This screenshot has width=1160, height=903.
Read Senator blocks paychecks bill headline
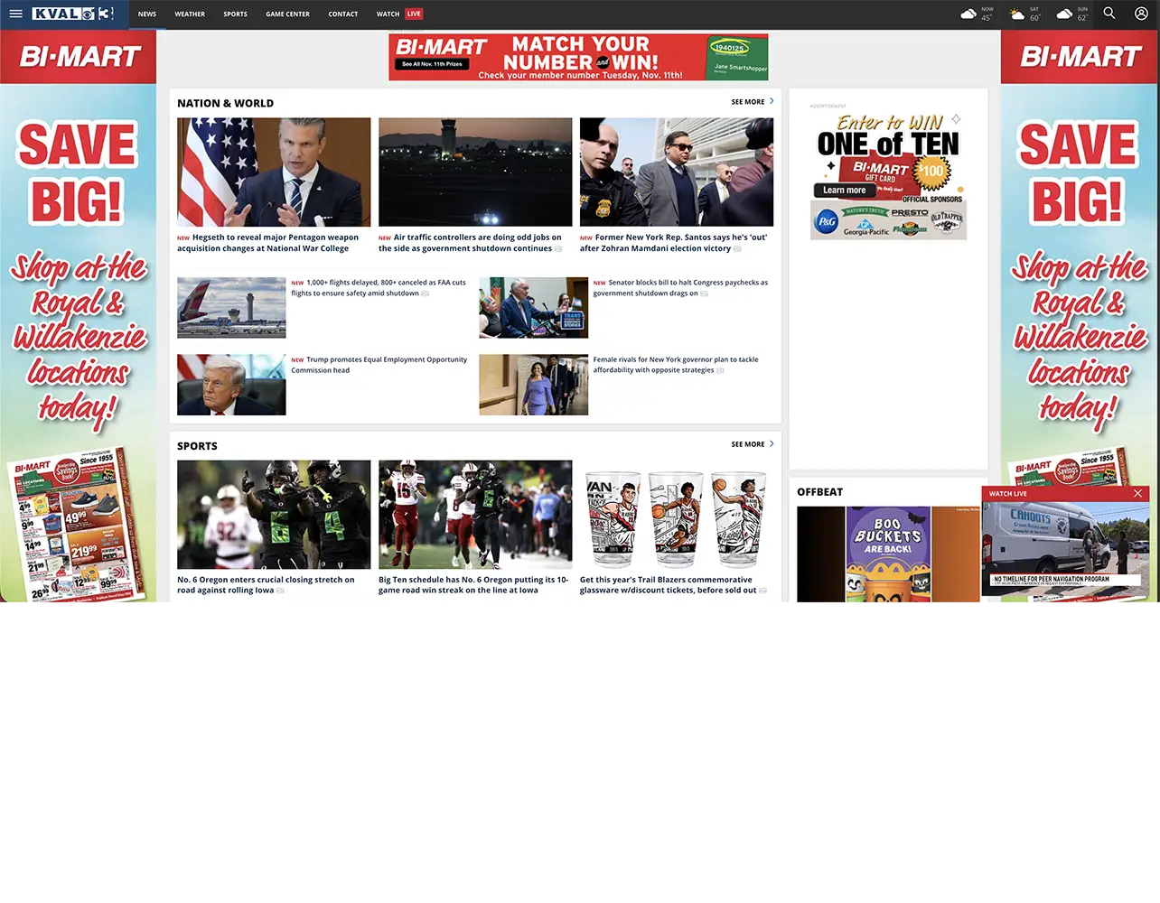pyautogui.click(x=681, y=288)
